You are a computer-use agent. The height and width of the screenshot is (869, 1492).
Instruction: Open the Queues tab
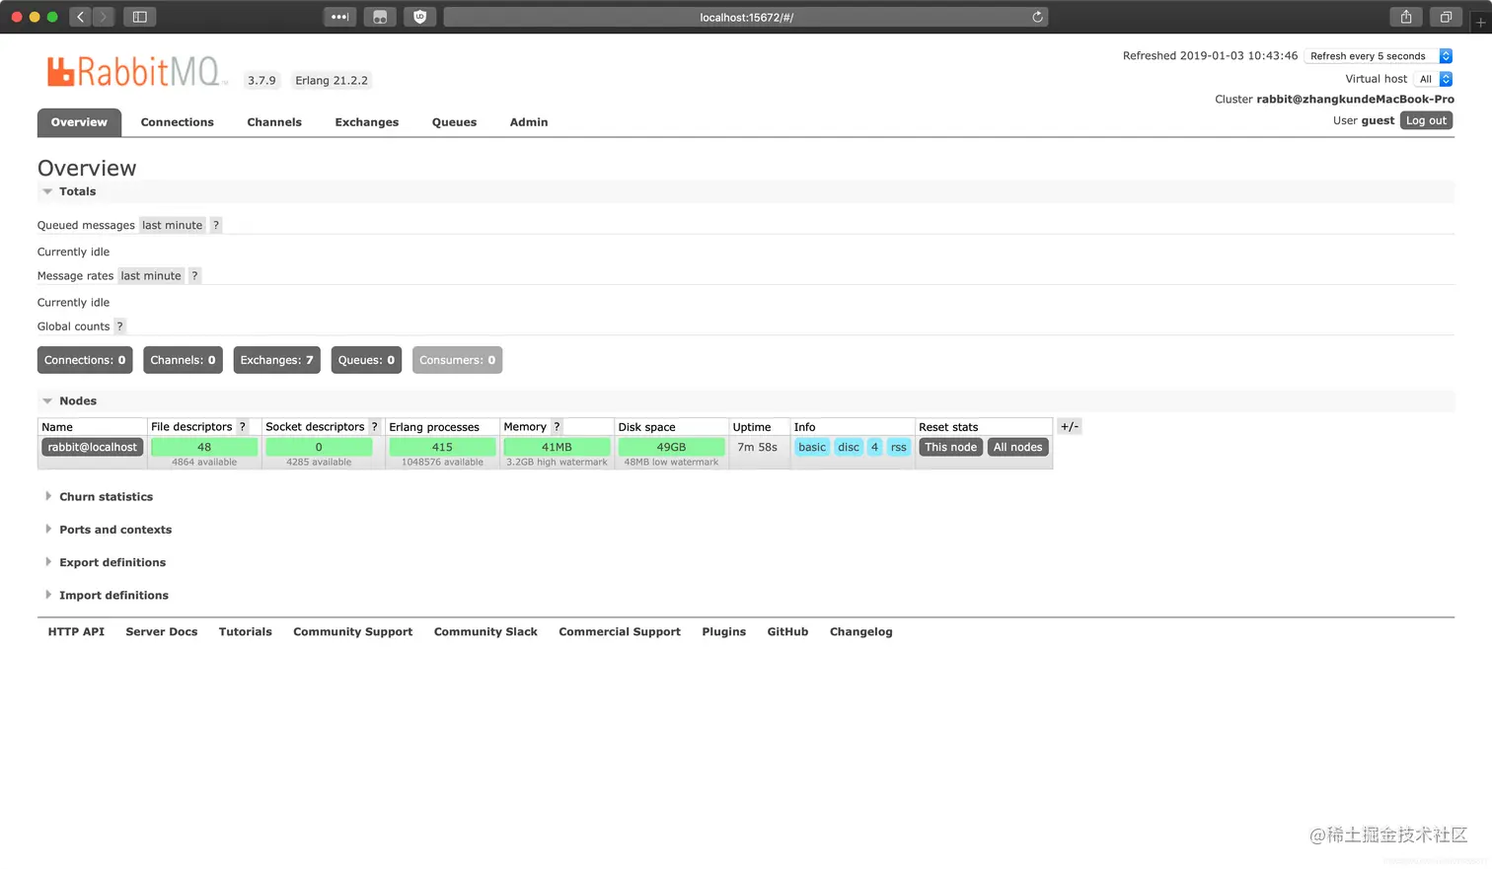pyautogui.click(x=454, y=122)
